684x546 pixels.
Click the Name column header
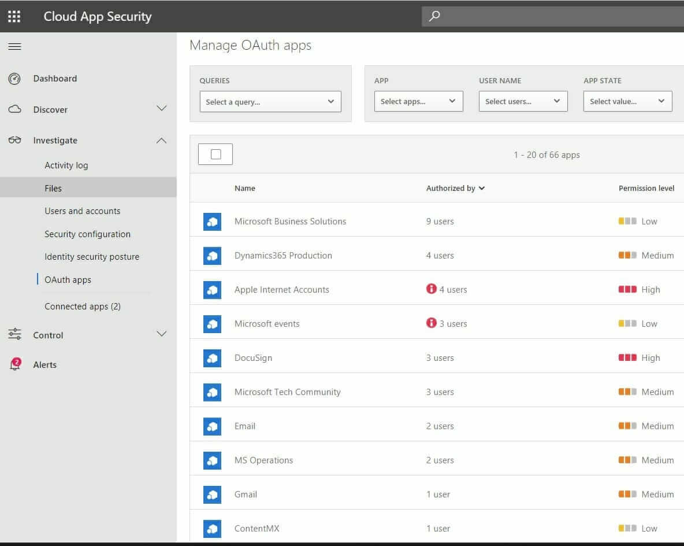[245, 188]
